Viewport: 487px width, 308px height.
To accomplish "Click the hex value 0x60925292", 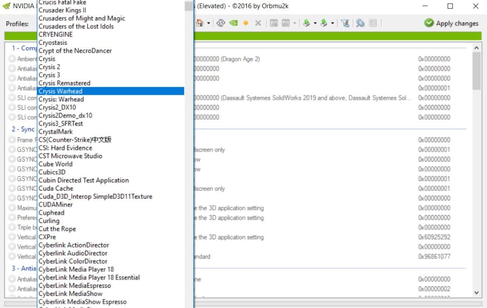I will pos(434,237).
